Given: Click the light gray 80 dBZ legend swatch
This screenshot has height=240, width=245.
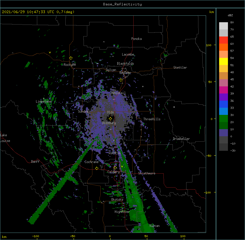Looking at the screenshot, I should [x=223, y=26].
